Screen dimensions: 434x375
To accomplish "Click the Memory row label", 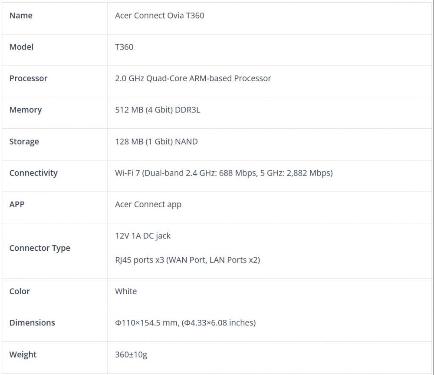I will 26,110.
